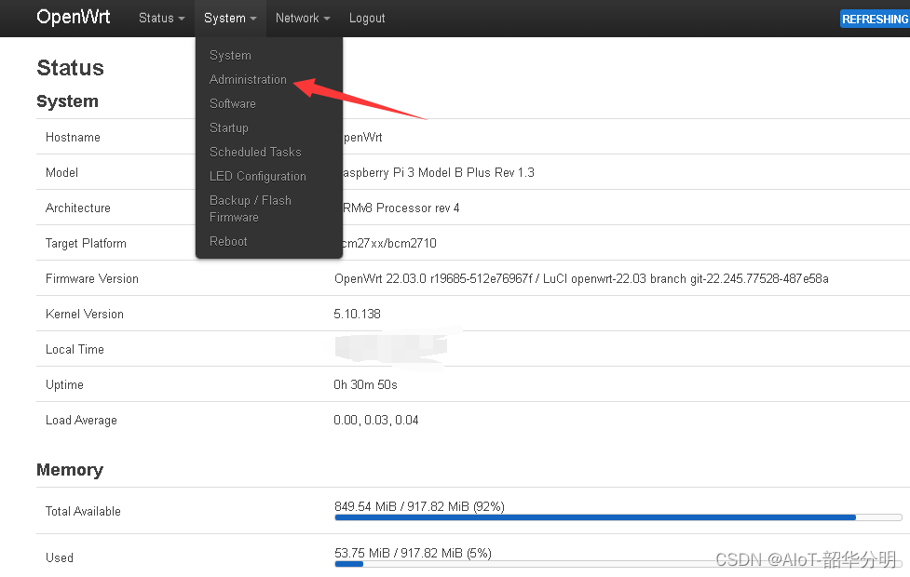Screen dimensions: 910x577
Task: Select LED Configuration menu entry
Action: coord(258,176)
